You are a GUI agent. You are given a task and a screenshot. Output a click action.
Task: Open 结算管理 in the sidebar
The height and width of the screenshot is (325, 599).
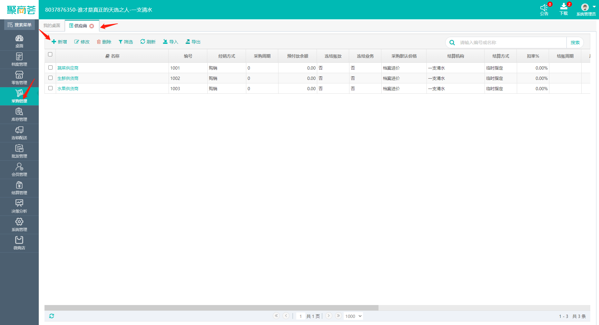tap(19, 188)
